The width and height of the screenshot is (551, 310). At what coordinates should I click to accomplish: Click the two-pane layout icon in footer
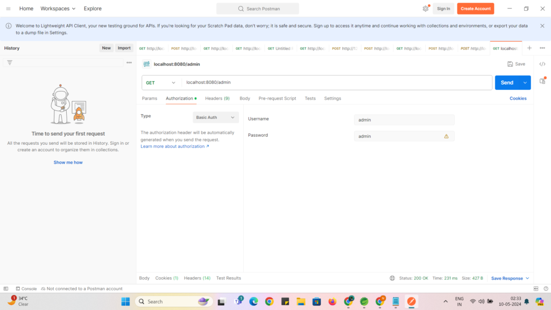(536, 288)
